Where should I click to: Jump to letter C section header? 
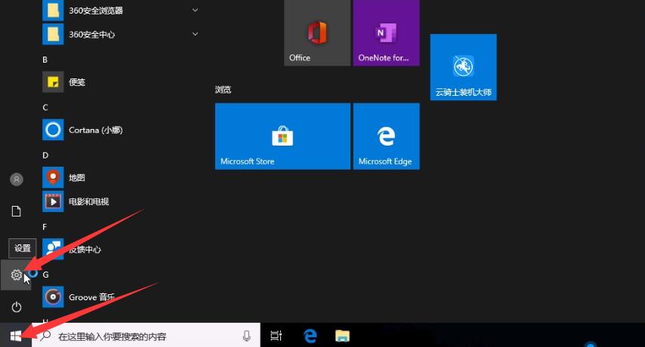(x=45, y=108)
